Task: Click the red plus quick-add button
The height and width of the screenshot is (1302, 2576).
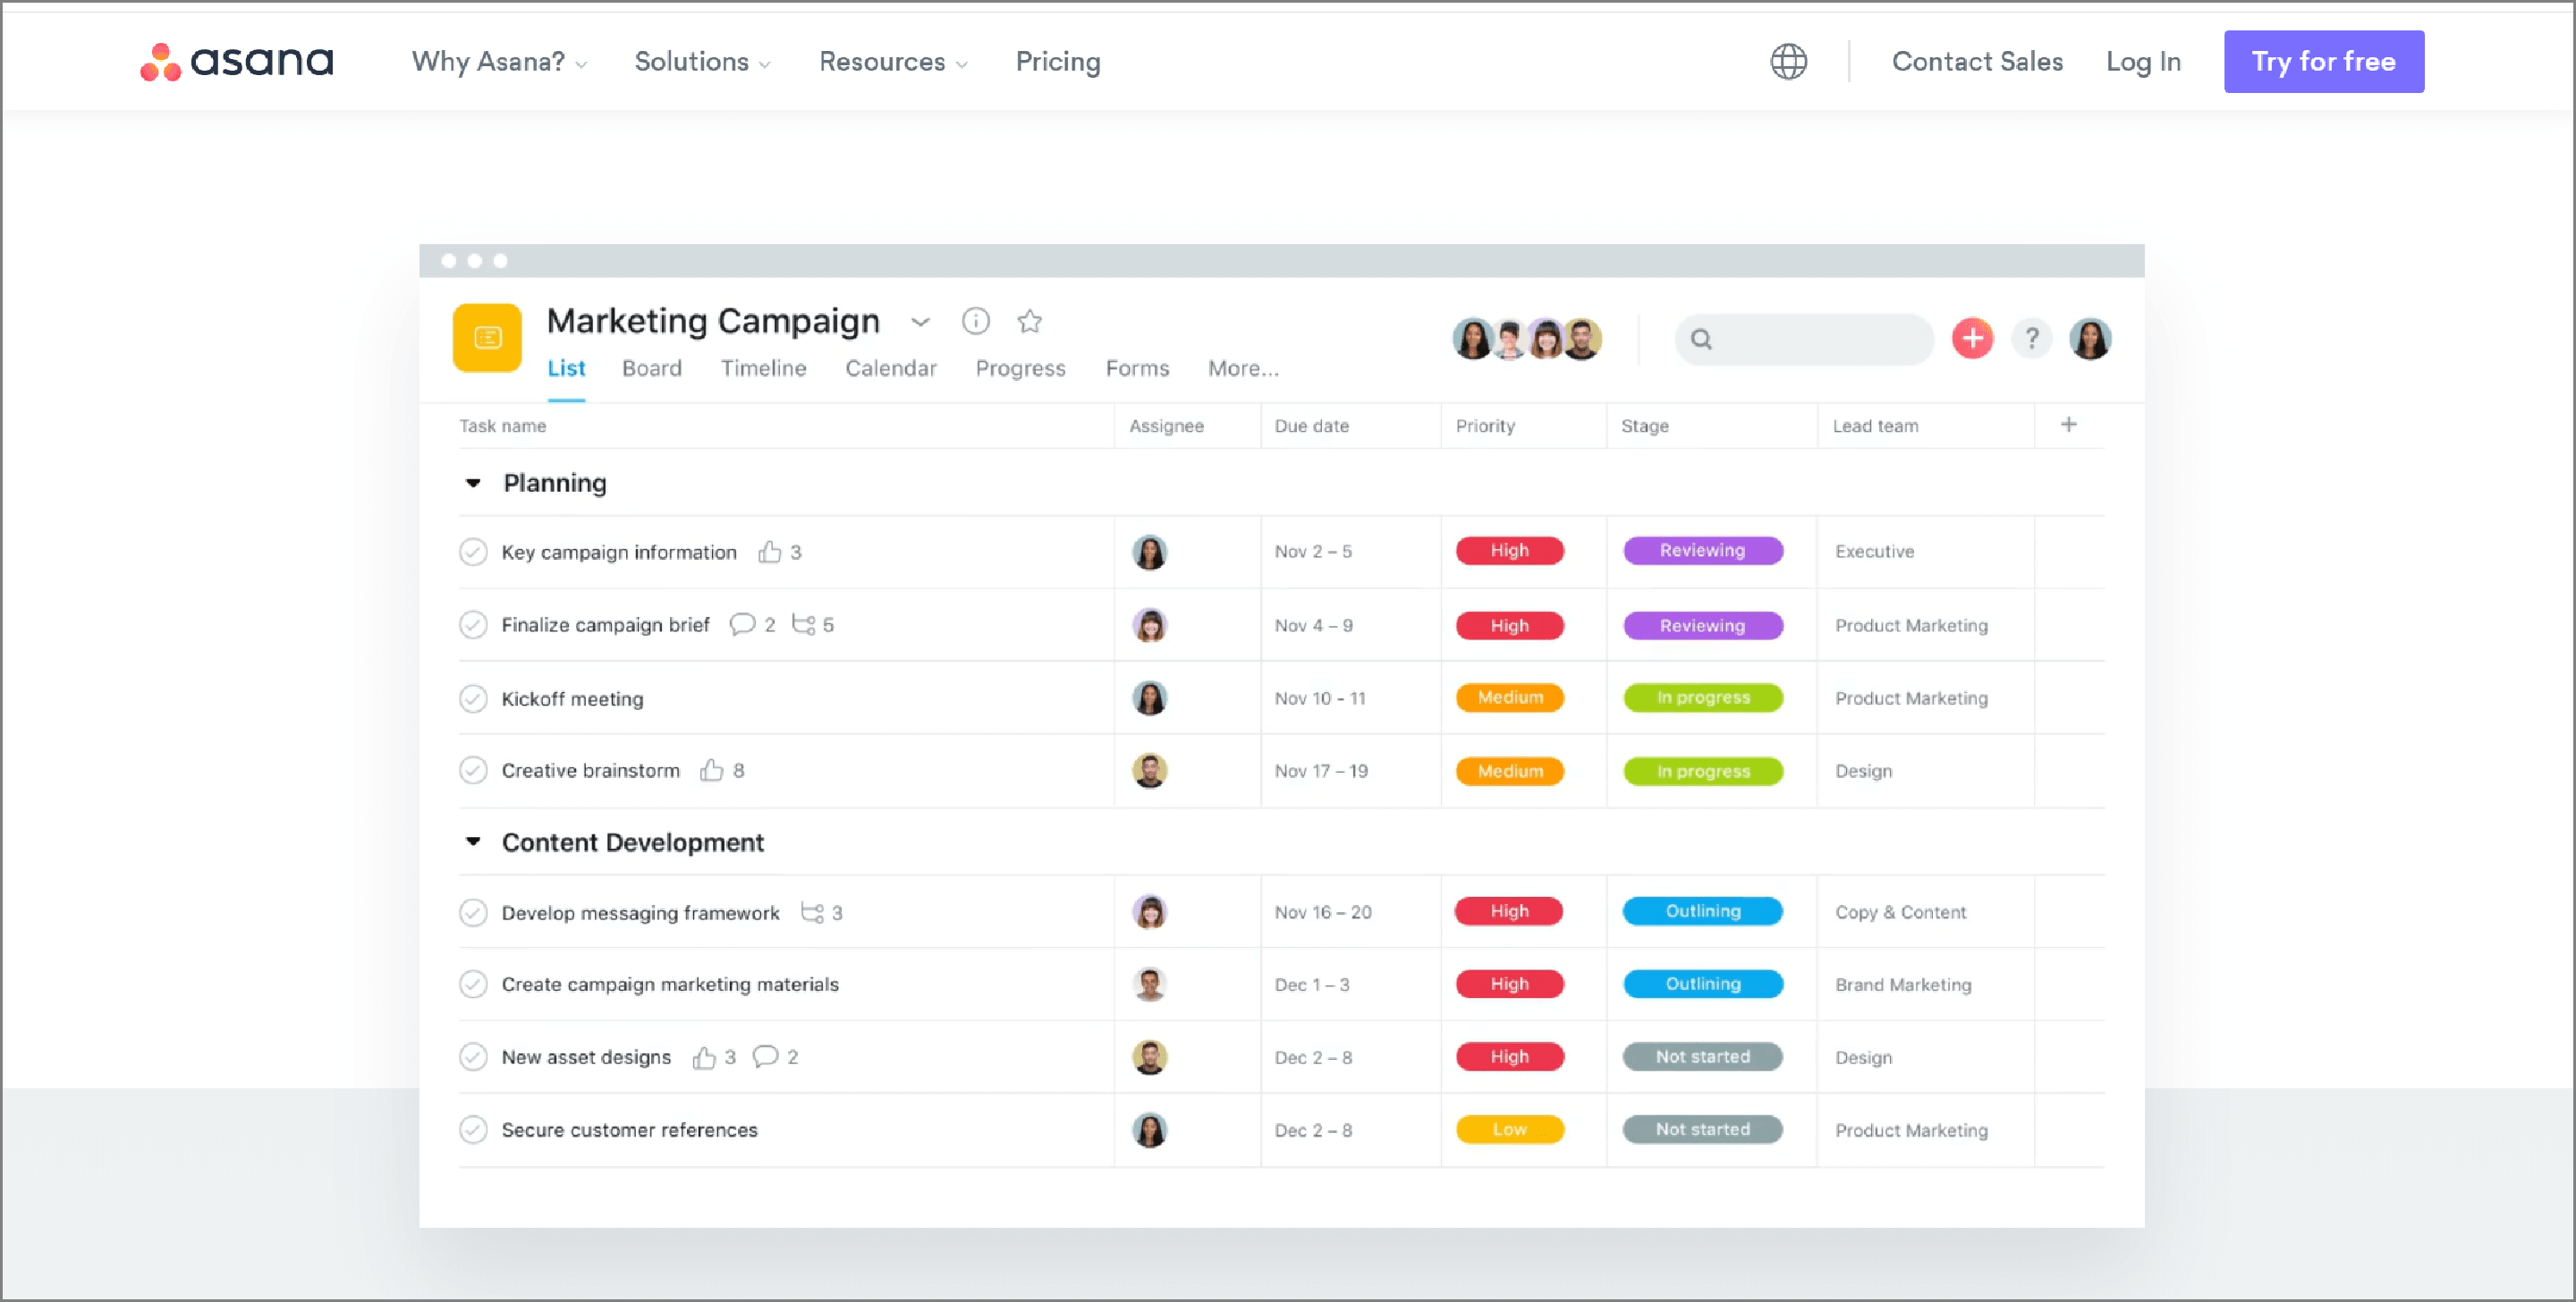Action: coord(1972,338)
